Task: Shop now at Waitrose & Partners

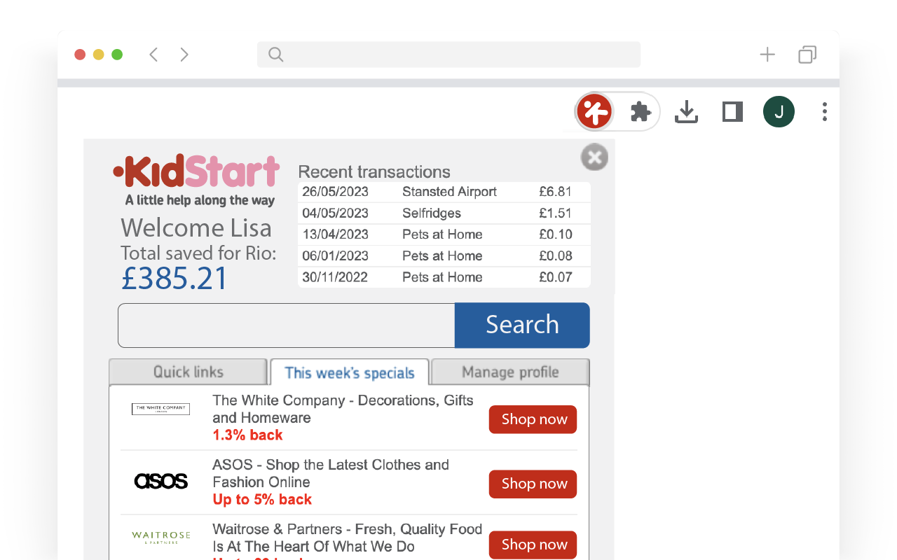Action: [x=533, y=545]
